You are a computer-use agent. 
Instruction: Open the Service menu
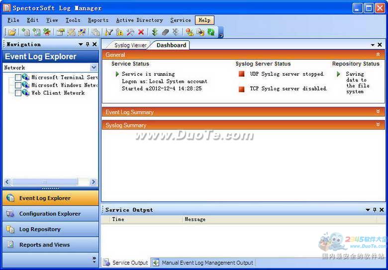(181, 20)
